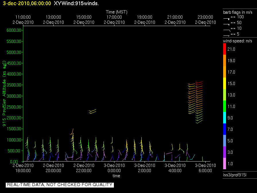Click the 10 m/s barb flag symbol

click(x=227, y=30)
